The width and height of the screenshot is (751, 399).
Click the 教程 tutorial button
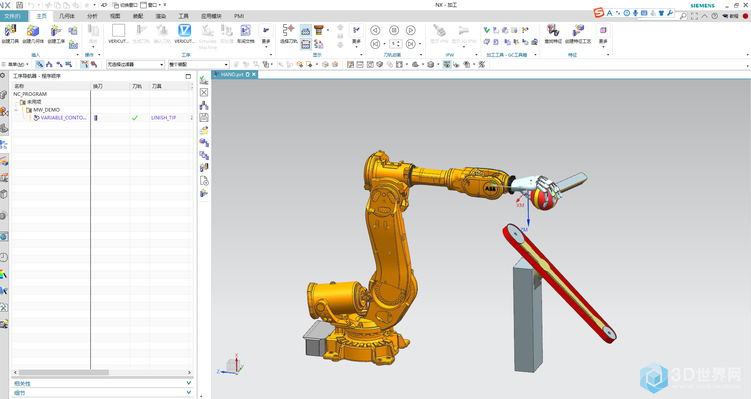pos(731,16)
